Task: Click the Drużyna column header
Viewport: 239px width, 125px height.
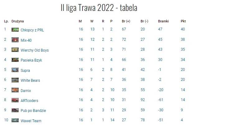Action: point(17,21)
